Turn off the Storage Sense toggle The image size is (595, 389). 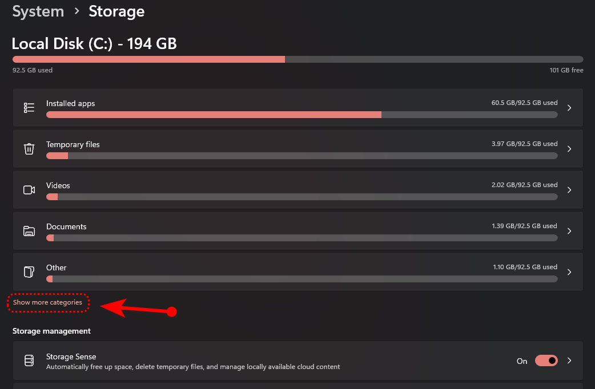[546, 361]
